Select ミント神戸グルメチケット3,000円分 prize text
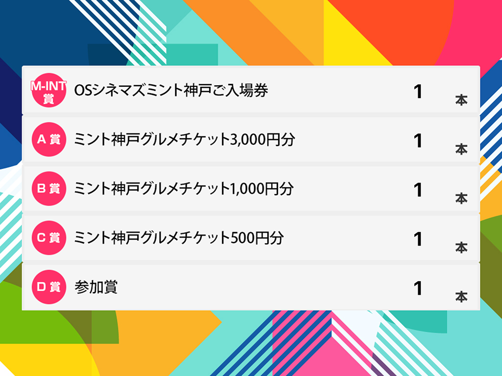502x376 pixels. [184, 140]
